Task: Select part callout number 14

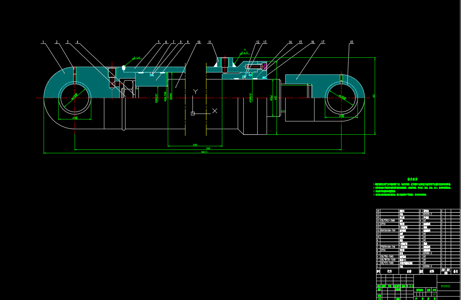Action: click(290, 42)
